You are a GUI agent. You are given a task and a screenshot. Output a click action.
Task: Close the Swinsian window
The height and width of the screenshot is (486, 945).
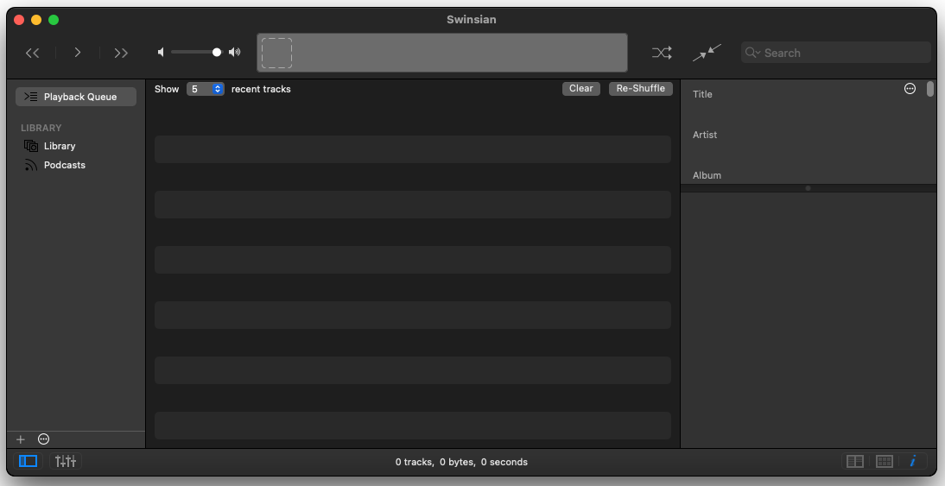(19, 20)
